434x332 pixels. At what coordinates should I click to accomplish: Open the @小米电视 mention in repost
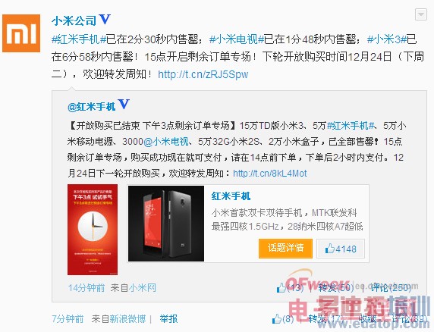tap(166, 142)
